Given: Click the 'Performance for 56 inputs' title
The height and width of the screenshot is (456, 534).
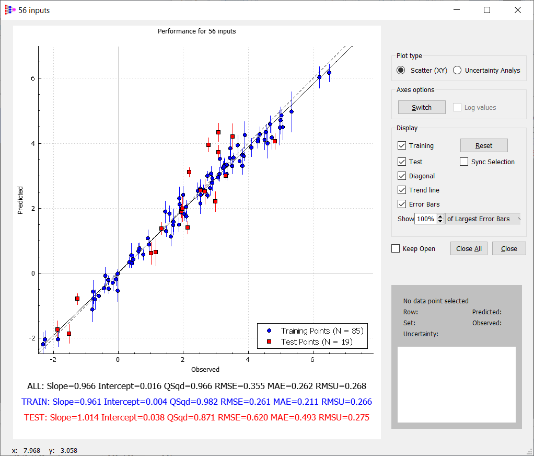Looking at the screenshot, I should (x=196, y=31).
